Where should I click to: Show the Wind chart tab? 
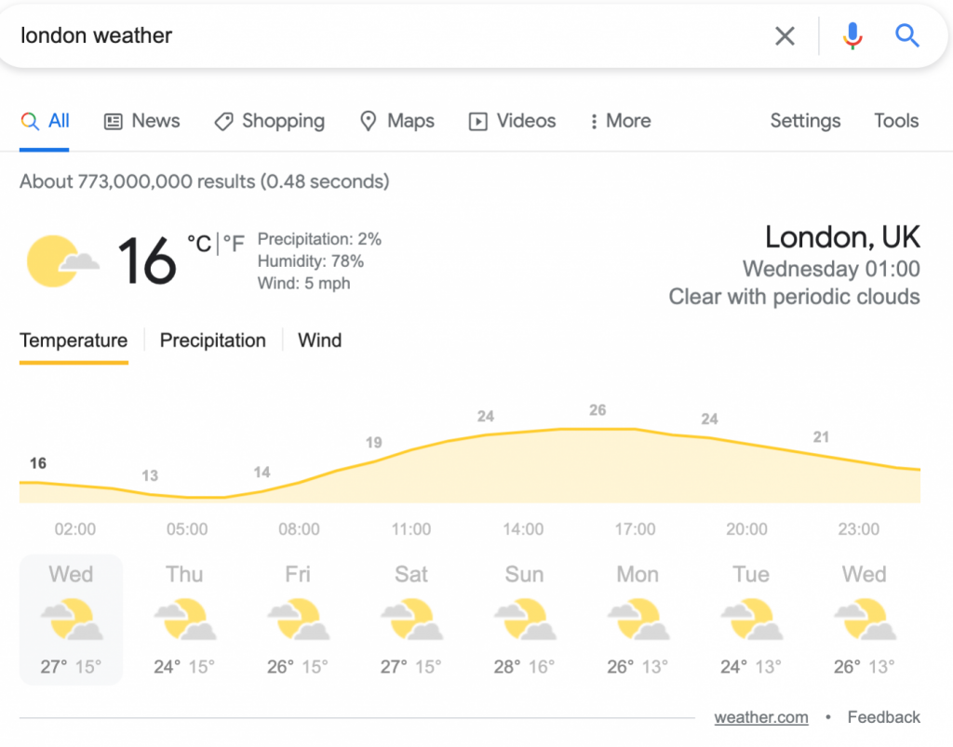coord(320,340)
